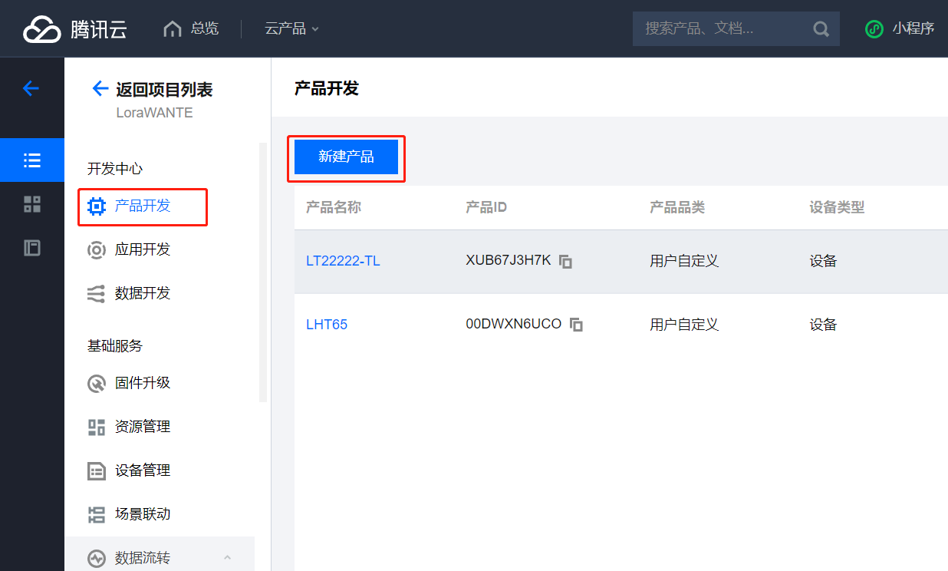
Task: Click product ID text 00DWXN6UCO
Action: 514,324
